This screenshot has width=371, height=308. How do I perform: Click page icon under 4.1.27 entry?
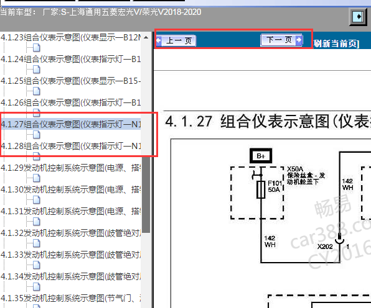(37, 135)
